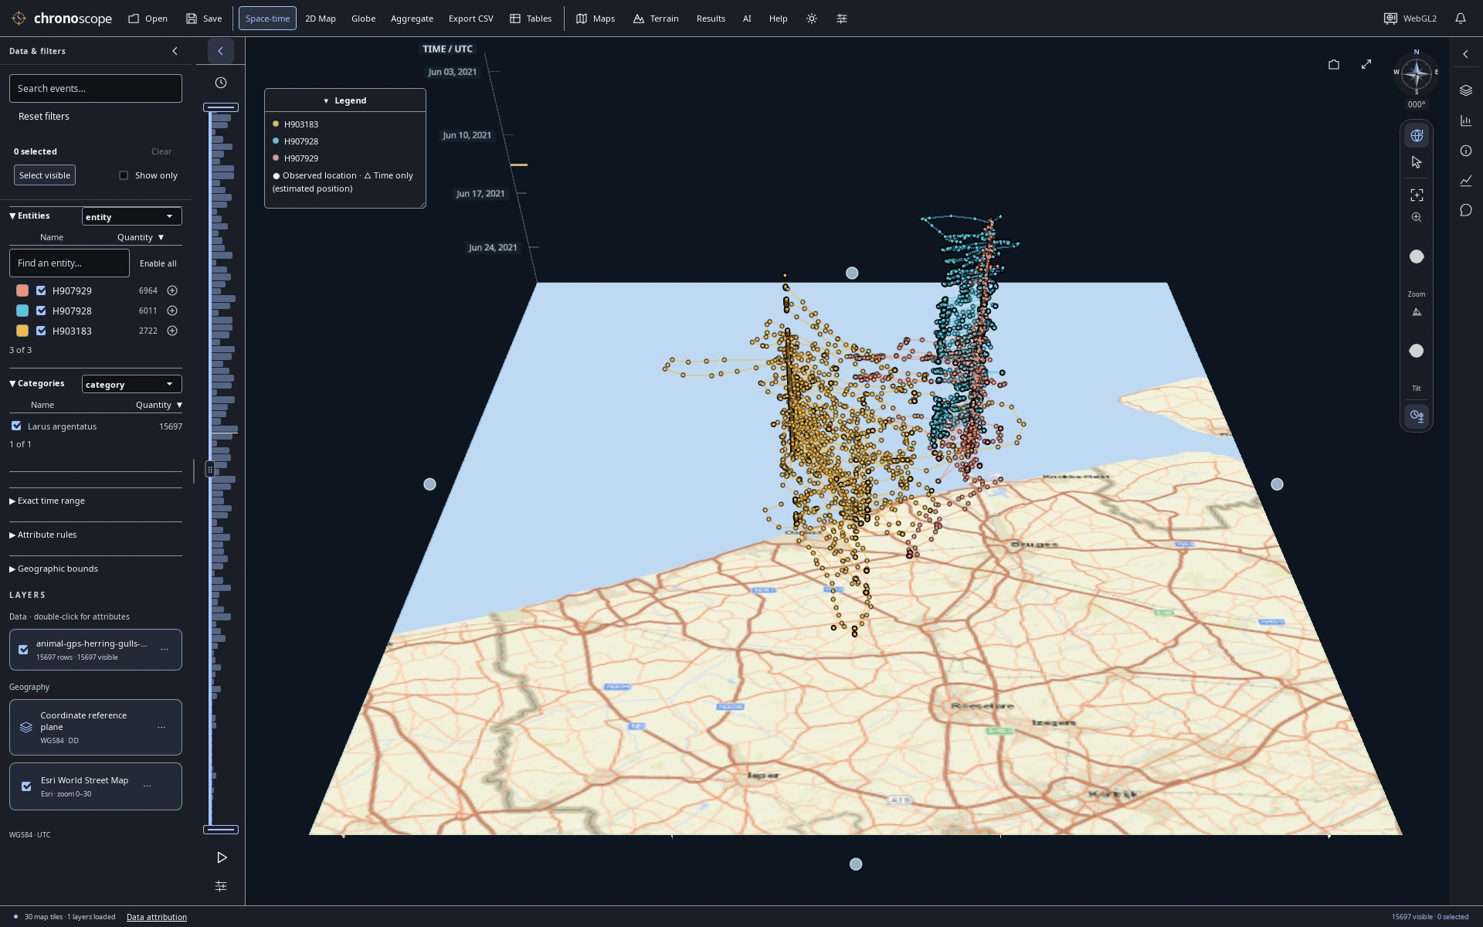The image size is (1483, 927).
Task: Collapse the Legend panel
Action: (344, 100)
